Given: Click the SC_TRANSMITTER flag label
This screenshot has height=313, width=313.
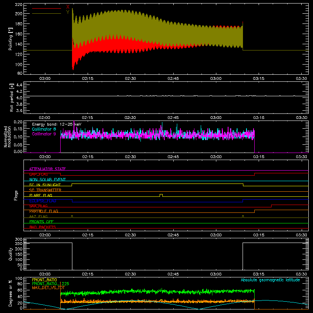Looking at the screenshot, I should (45, 190).
